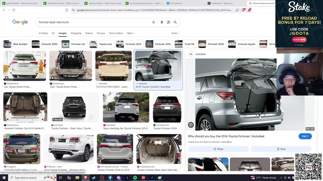Screen dimensions: 323x181
Task: Open Carsized.com Toyota Fortuner 2020 thumbnail
Action: 167,107
